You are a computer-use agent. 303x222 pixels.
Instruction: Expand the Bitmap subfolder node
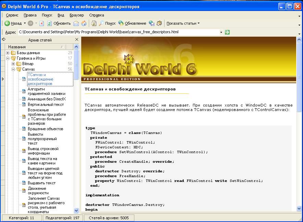point(13,64)
